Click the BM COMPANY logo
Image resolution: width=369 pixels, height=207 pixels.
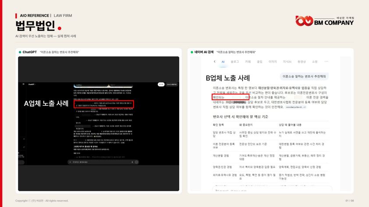[x=325, y=21]
